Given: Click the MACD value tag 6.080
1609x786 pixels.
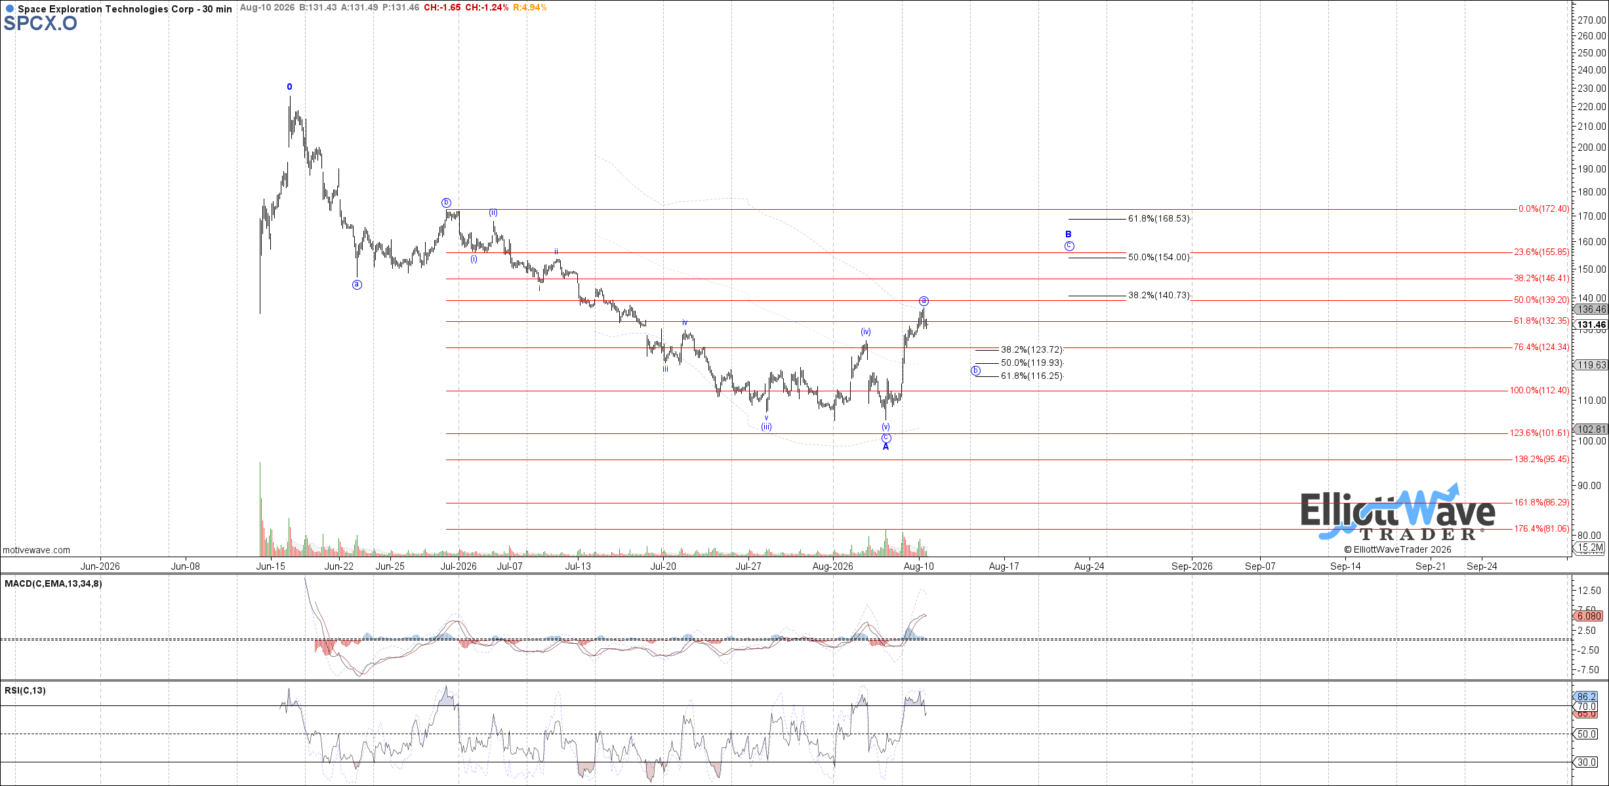Looking at the screenshot, I should [1589, 616].
